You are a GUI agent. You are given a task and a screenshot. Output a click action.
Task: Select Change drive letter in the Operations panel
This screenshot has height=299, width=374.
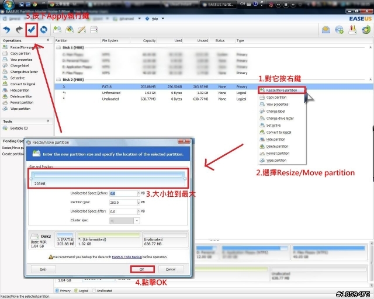coord(24,72)
